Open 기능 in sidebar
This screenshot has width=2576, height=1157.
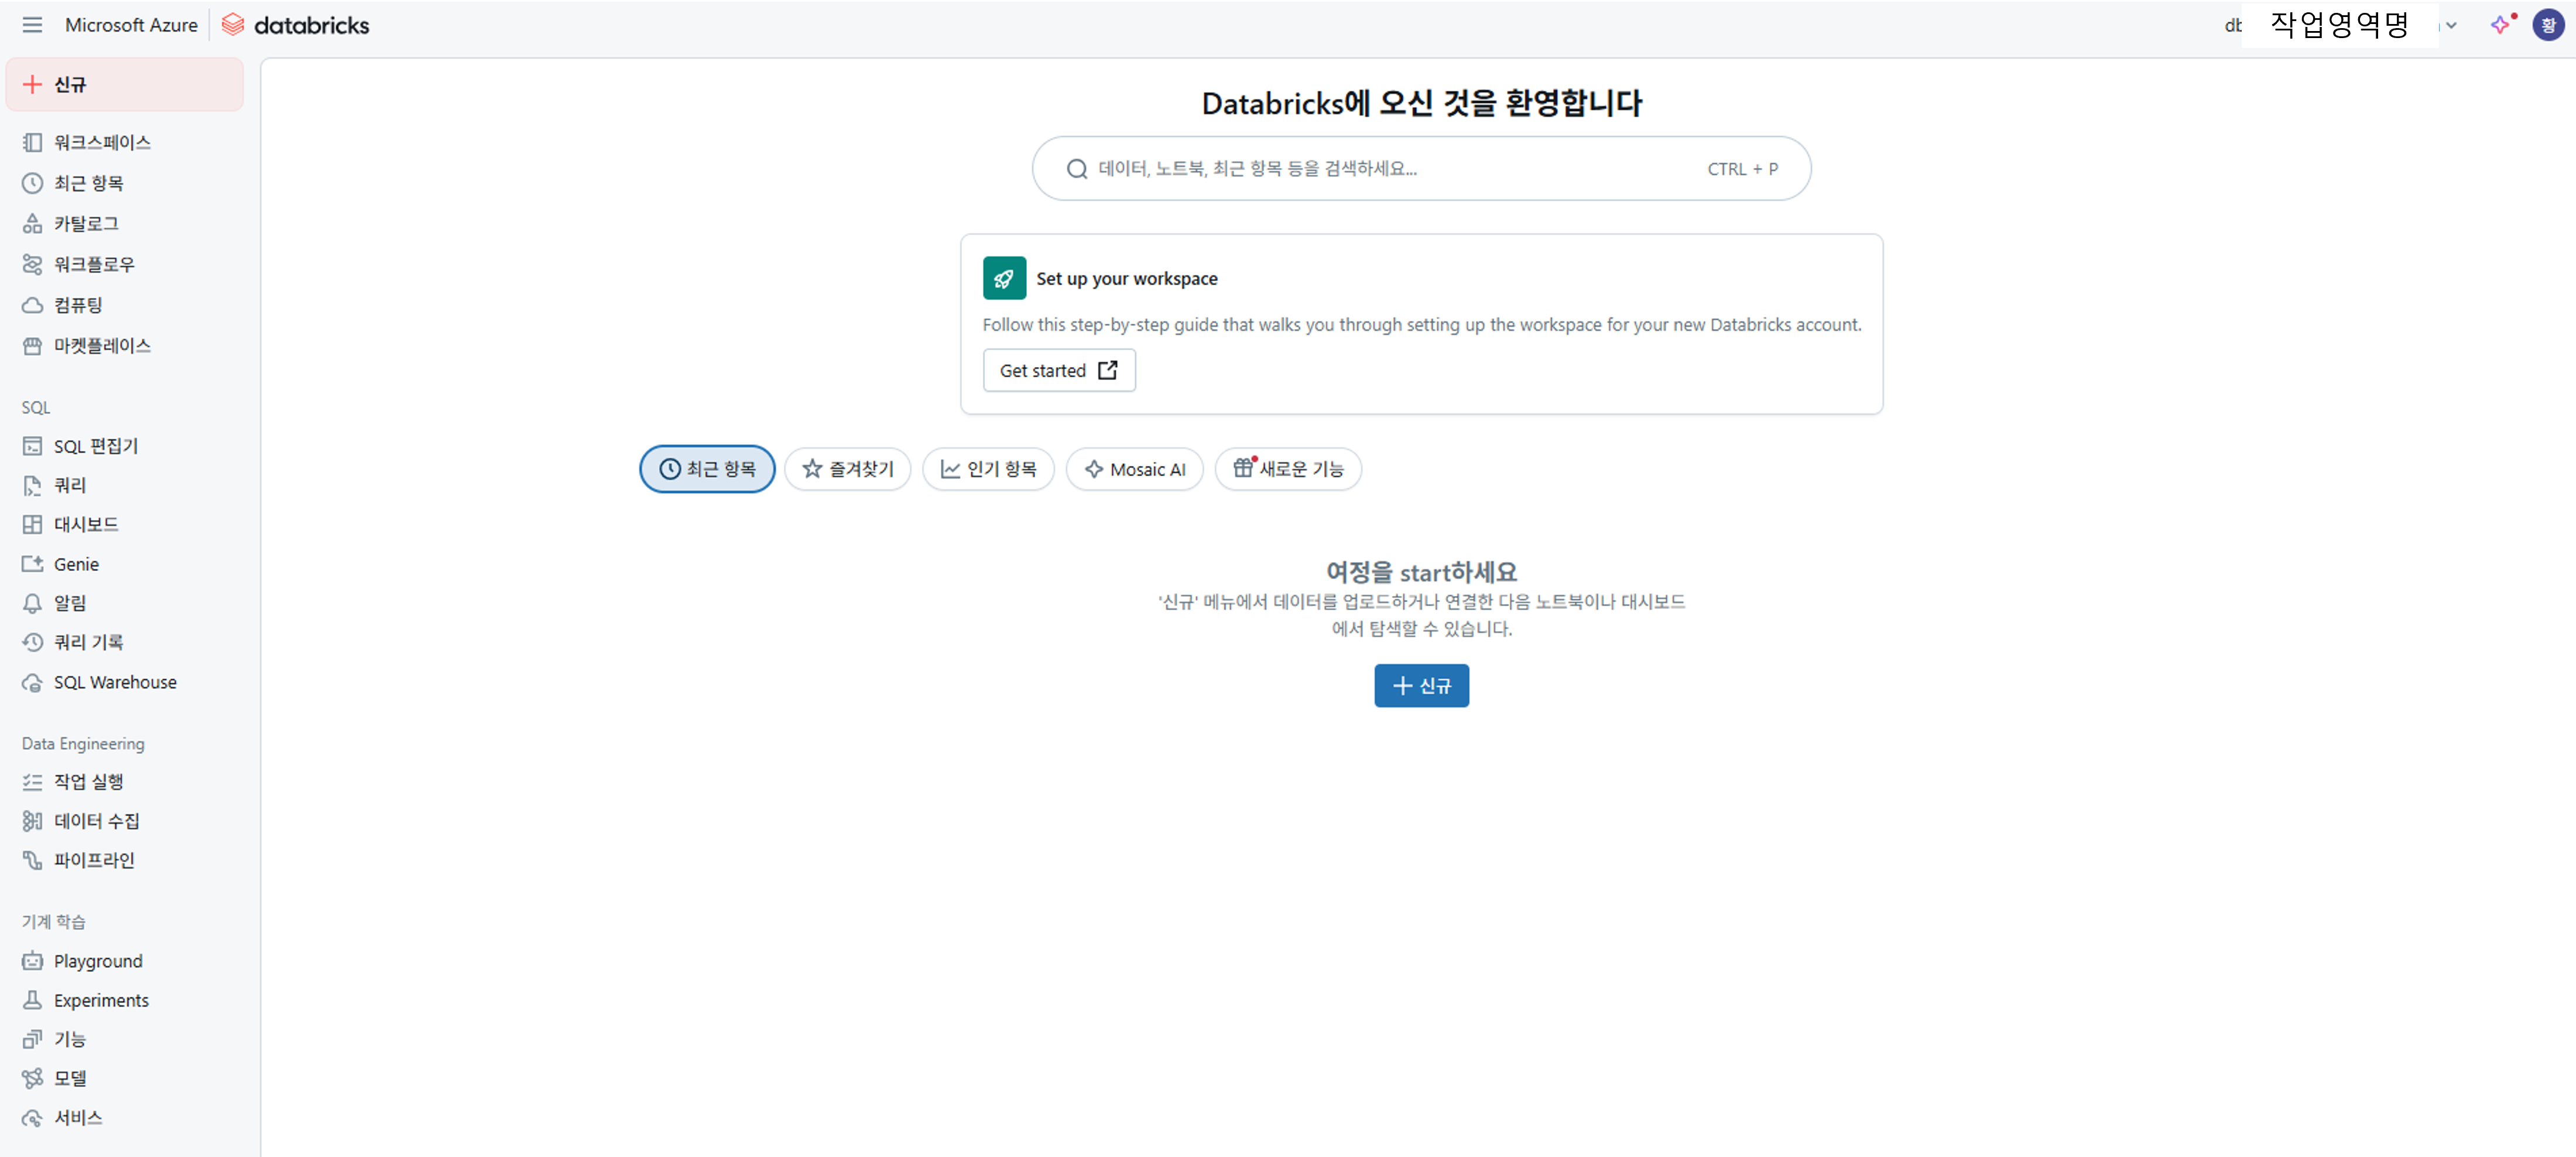click(x=125, y=1039)
